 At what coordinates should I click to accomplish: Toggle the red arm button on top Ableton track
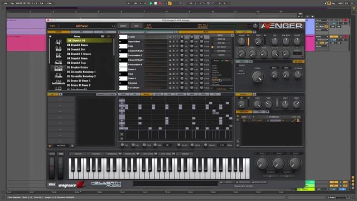(x=346, y=20)
